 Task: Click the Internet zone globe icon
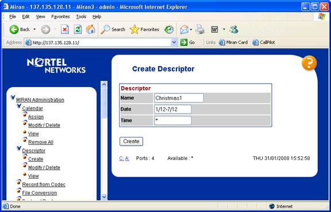(272, 206)
